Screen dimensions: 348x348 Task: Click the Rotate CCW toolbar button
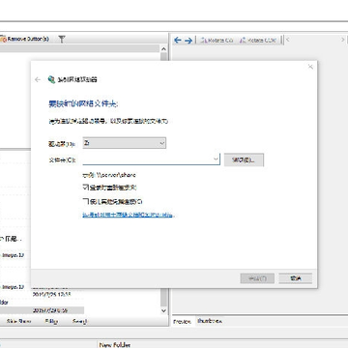(258, 41)
